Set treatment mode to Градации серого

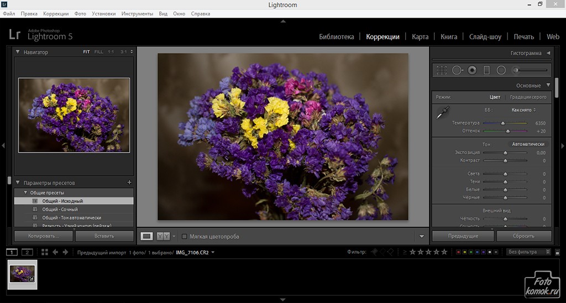coord(528,97)
